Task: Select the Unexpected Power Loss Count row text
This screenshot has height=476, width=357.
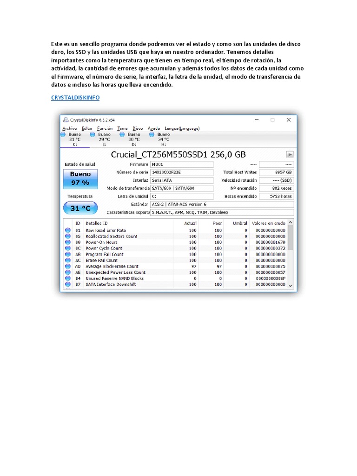Action: pos(115,272)
